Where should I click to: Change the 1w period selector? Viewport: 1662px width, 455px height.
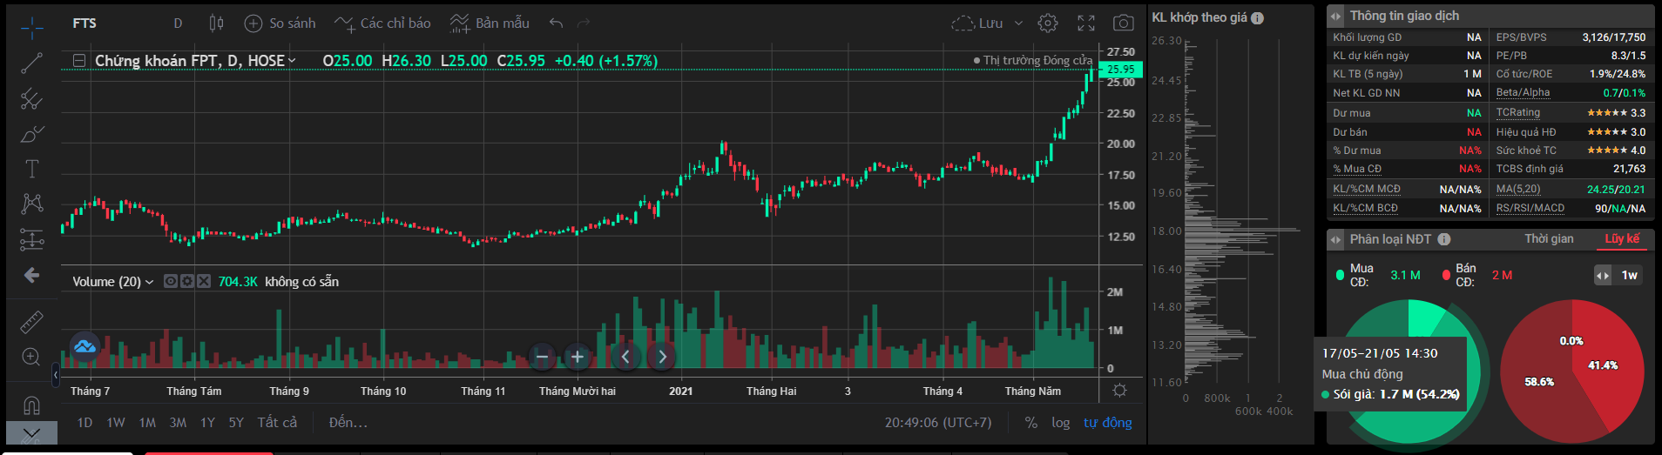(x=1620, y=275)
